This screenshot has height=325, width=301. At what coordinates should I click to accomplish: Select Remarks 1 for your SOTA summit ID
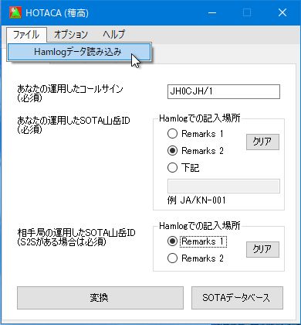pyautogui.click(x=195, y=134)
